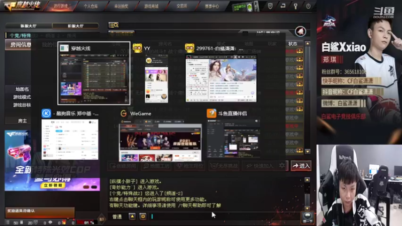Open the 进行游戏 tab
The width and height of the screenshot is (402, 226).
61,6
